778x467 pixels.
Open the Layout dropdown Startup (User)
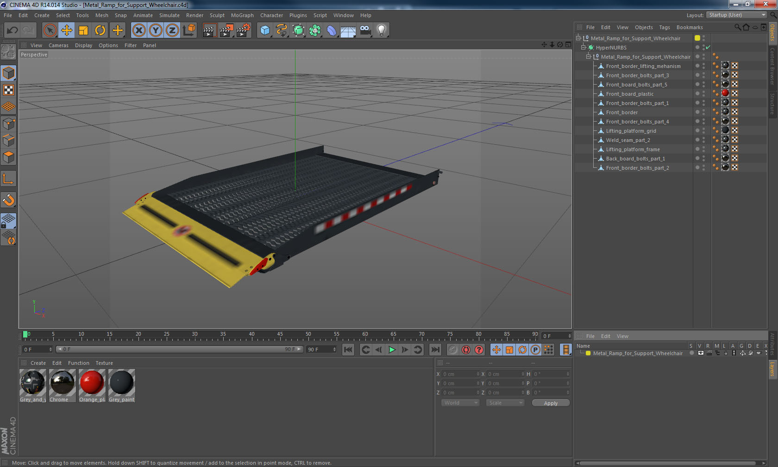tap(737, 15)
